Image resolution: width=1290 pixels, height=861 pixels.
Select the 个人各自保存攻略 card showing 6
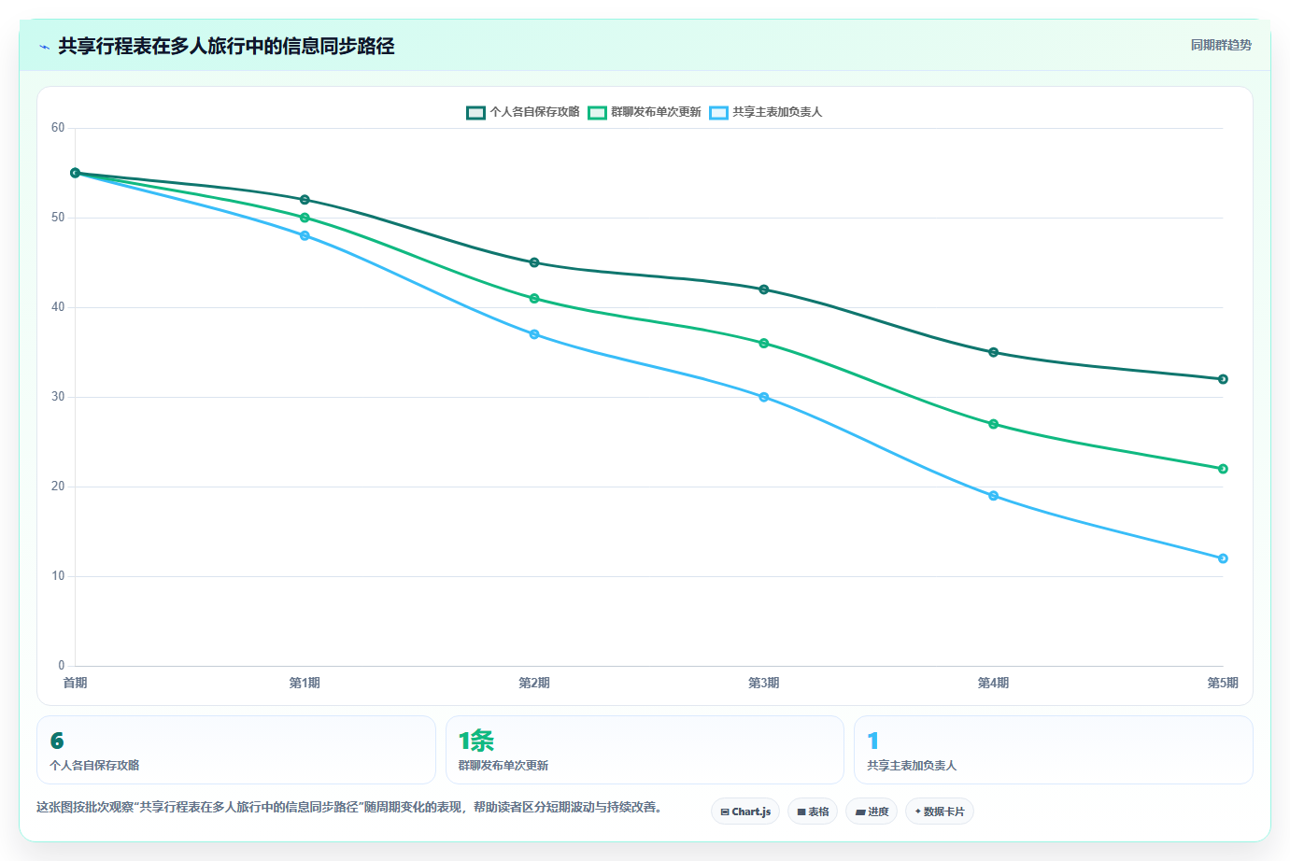(236, 750)
